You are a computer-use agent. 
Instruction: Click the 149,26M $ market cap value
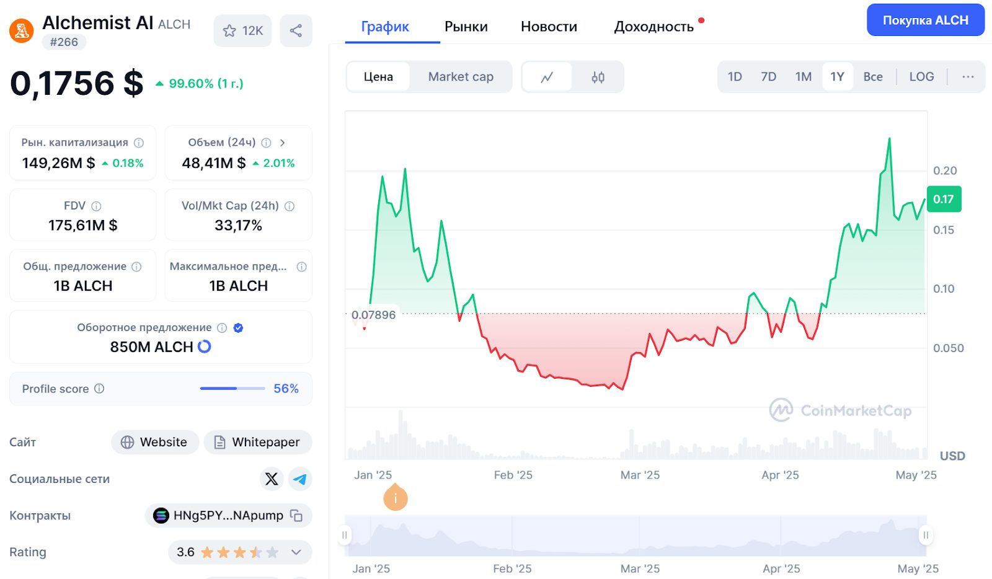coord(58,163)
